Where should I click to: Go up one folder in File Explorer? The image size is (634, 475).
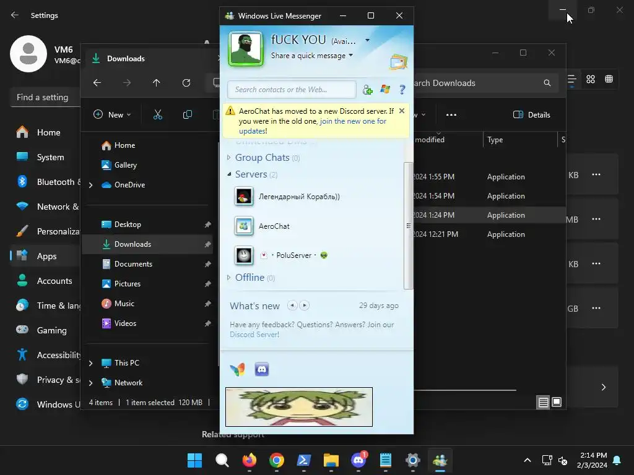pyautogui.click(x=157, y=83)
